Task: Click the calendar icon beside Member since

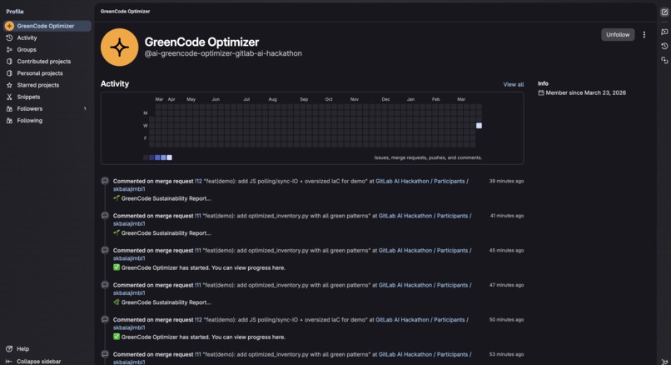Action: pyautogui.click(x=541, y=92)
